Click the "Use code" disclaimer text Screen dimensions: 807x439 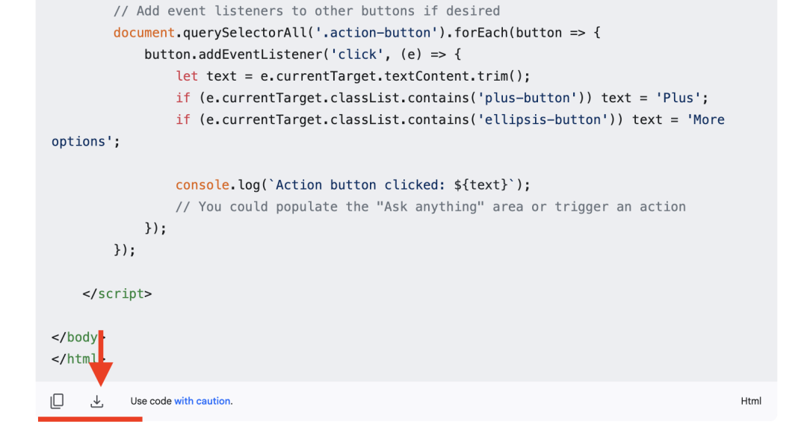pyautogui.click(x=151, y=401)
